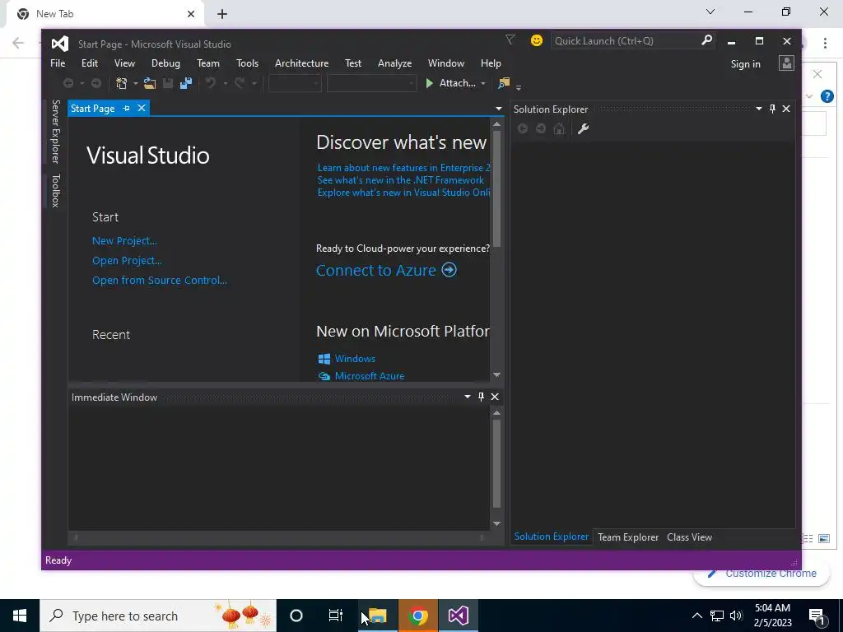Click the Start Page vertical scrollbar thumb
The image size is (843, 632).
pos(496,189)
